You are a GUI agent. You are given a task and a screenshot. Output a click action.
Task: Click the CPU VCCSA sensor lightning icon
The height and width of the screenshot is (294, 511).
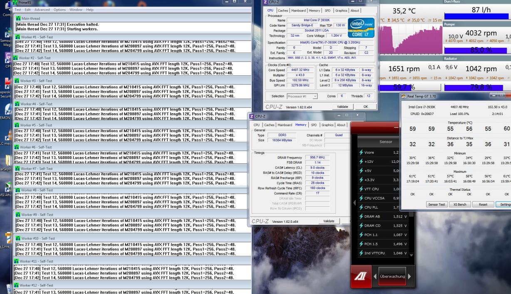(x=360, y=198)
